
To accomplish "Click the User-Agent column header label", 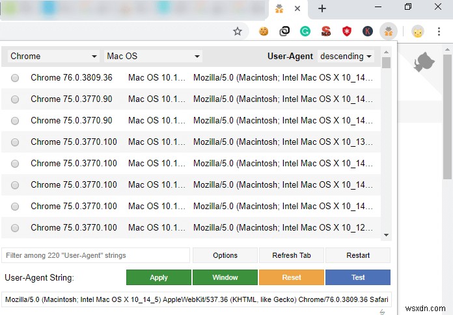I will [290, 57].
